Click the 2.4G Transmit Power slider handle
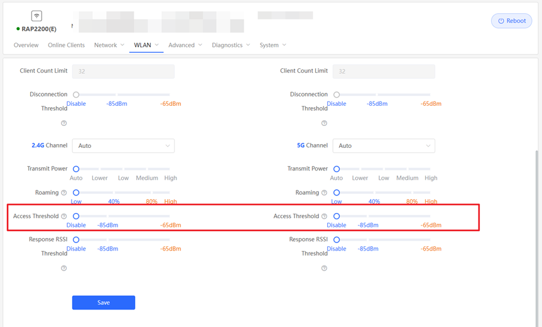The height and width of the screenshot is (327, 542). (x=76, y=169)
